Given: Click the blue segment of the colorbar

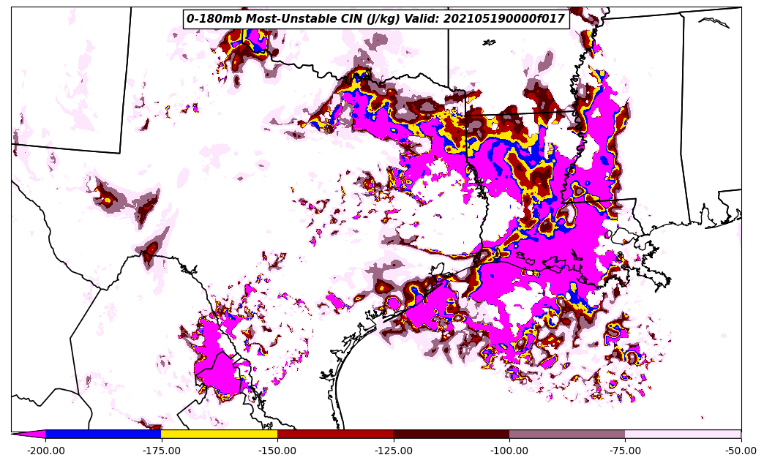Looking at the screenshot, I should 103,434.
